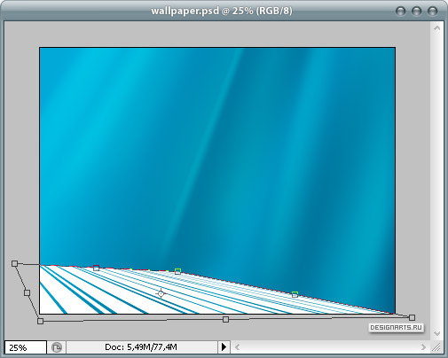Select the bottom-right transform corner handle
The image size is (448, 358).
[x=412, y=317]
